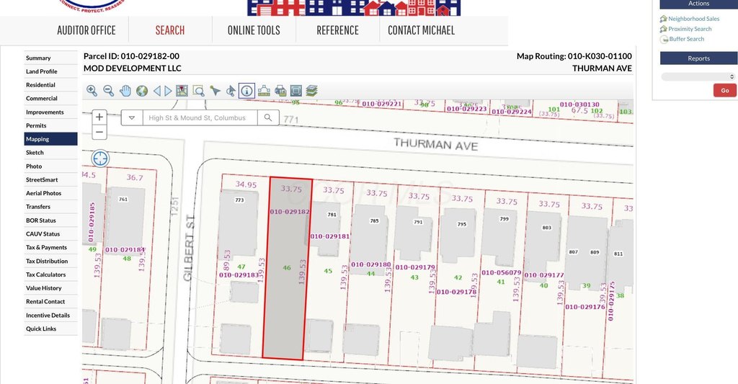Open the Reference menu
738x384 pixels.
(x=337, y=30)
